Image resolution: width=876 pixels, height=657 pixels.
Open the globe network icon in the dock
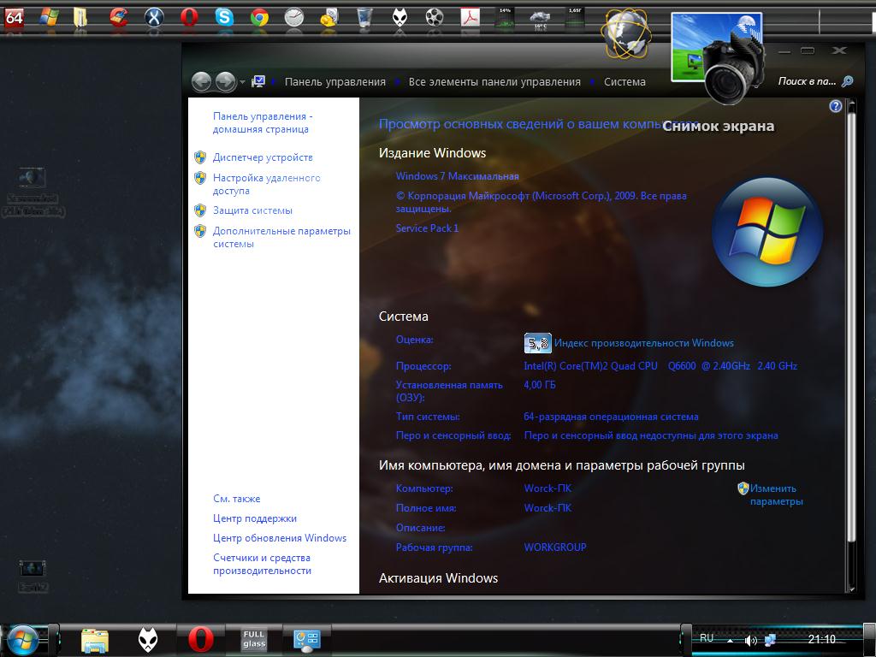click(627, 33)
